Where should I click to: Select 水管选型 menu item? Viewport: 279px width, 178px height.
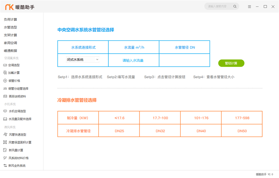(x=10, y=28)
